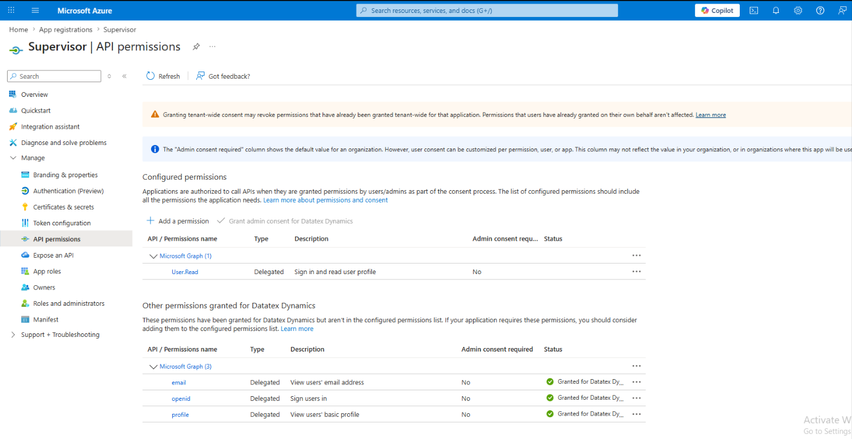Pin the Supervisor API permissions page
The height and width of the screenshot is (439, 852).
coord(196,47)
